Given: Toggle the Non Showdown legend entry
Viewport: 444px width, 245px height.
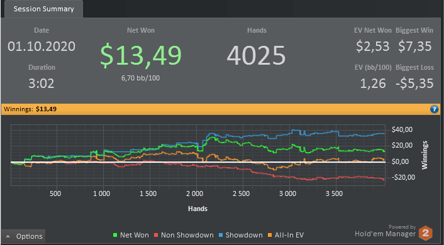Looking at the screenshot, I should coord(184,235).
